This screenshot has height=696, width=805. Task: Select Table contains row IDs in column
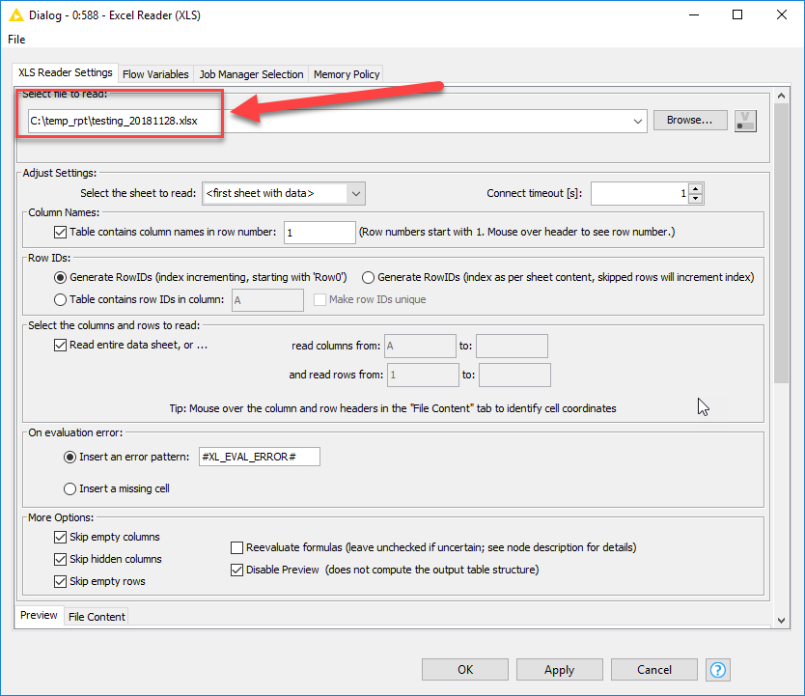tap(61, 299)
